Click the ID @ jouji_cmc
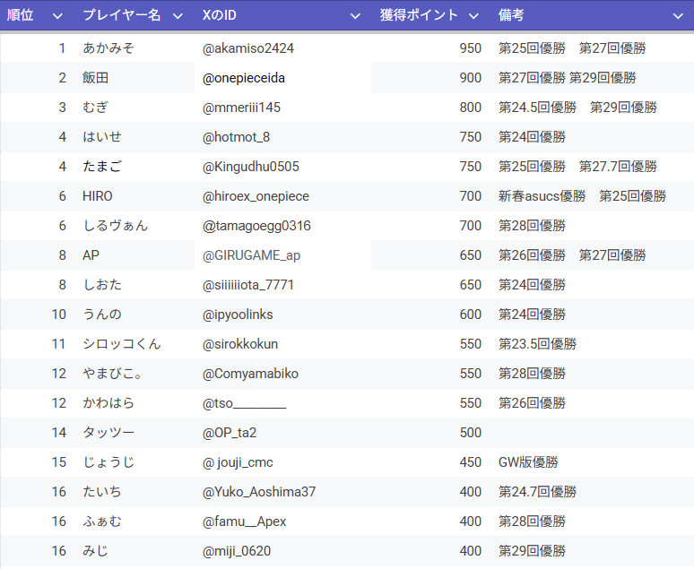This screenshot has width=694, height=569. coord(238,462)
